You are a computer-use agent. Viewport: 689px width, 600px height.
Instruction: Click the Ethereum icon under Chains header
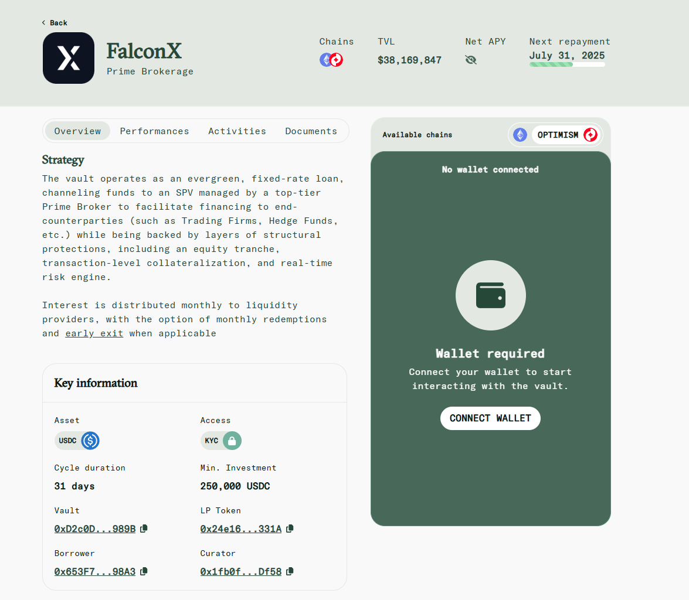[x=326, y=60]
